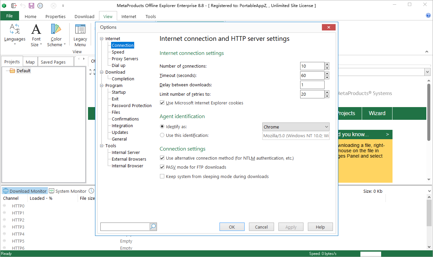433x257 pixels.
Task: Enable Keep system from sleeping mode
Action: tap(162, 177)
